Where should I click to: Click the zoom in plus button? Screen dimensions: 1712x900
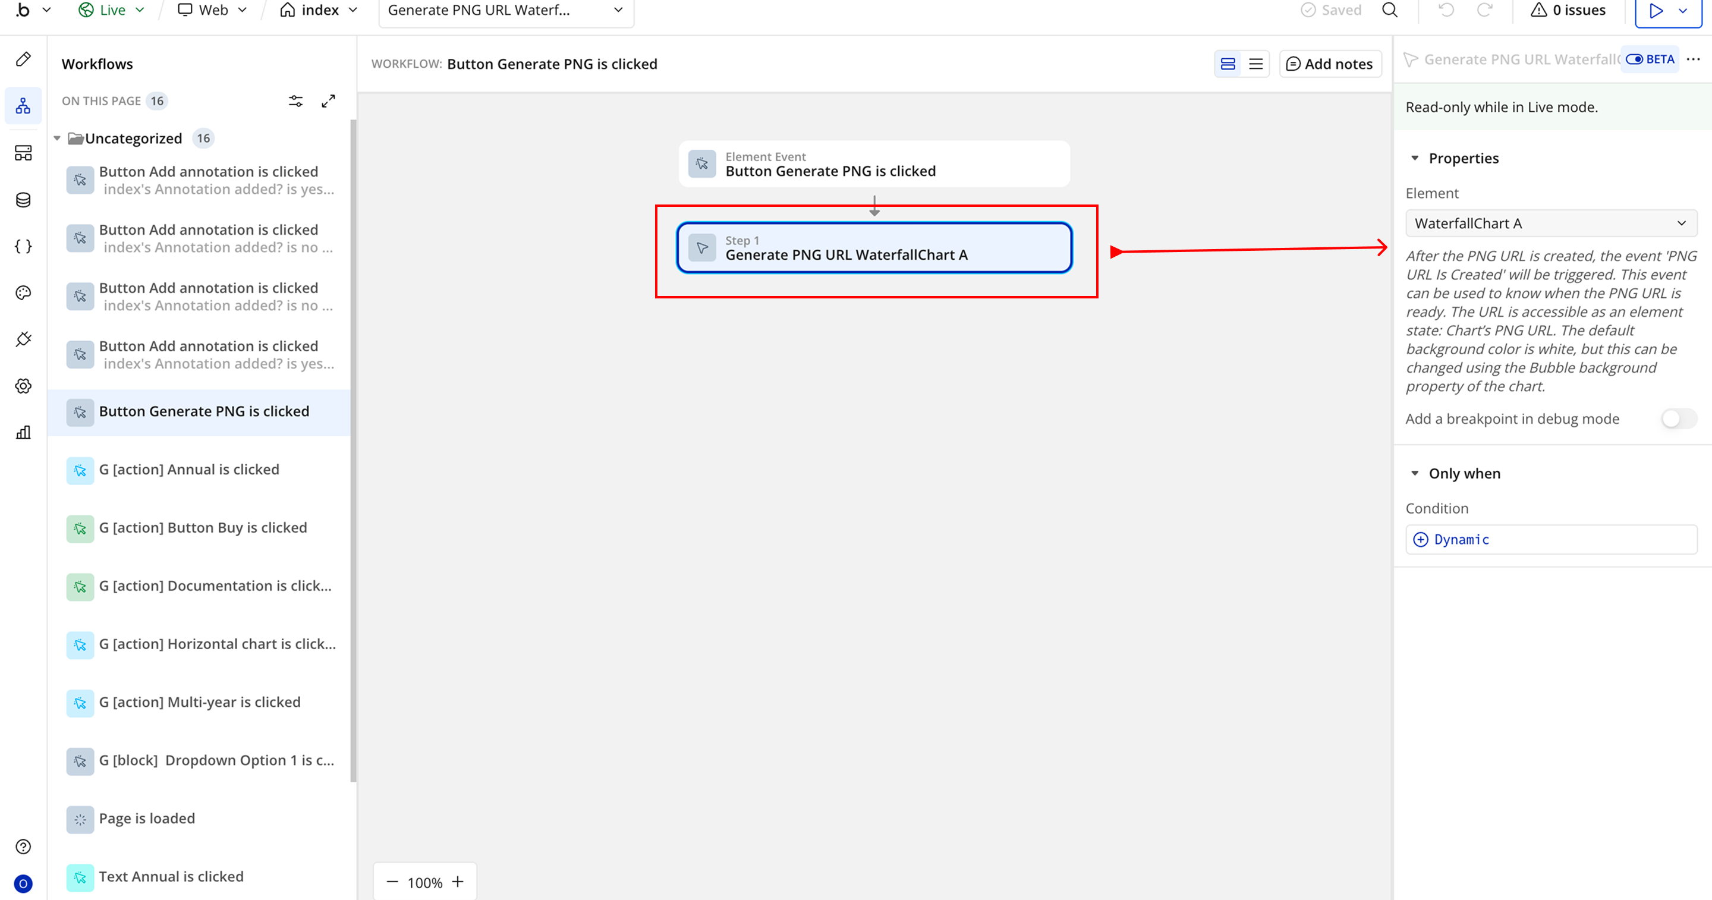(458, 882)
